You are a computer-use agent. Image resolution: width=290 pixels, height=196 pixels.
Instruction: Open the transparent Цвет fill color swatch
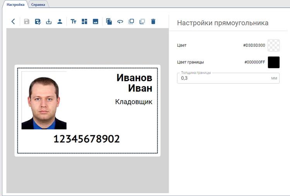click(x=273, y=45)
